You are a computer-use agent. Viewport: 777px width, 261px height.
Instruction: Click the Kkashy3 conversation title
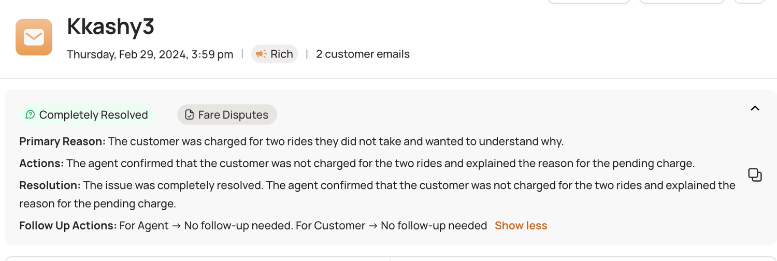[111, 27]
